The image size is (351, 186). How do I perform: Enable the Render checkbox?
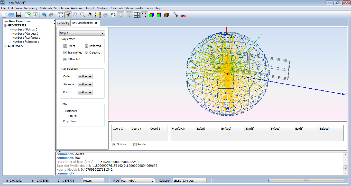click(135, 144)
